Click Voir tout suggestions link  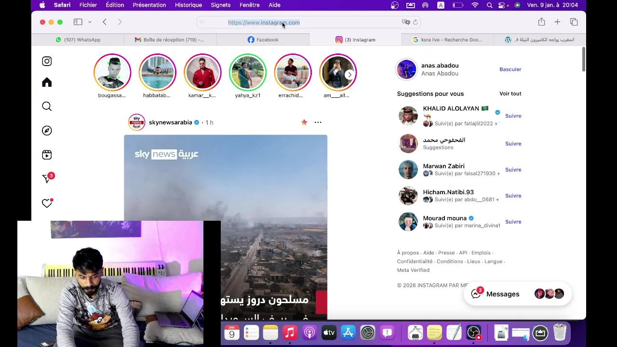[x=510, y=93]
